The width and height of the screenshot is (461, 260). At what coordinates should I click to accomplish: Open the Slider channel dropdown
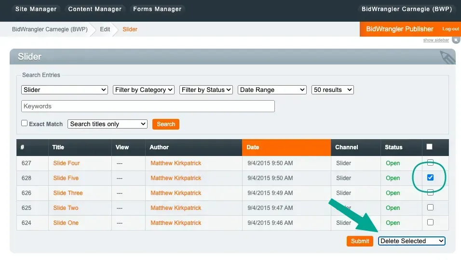pos(65,90)
